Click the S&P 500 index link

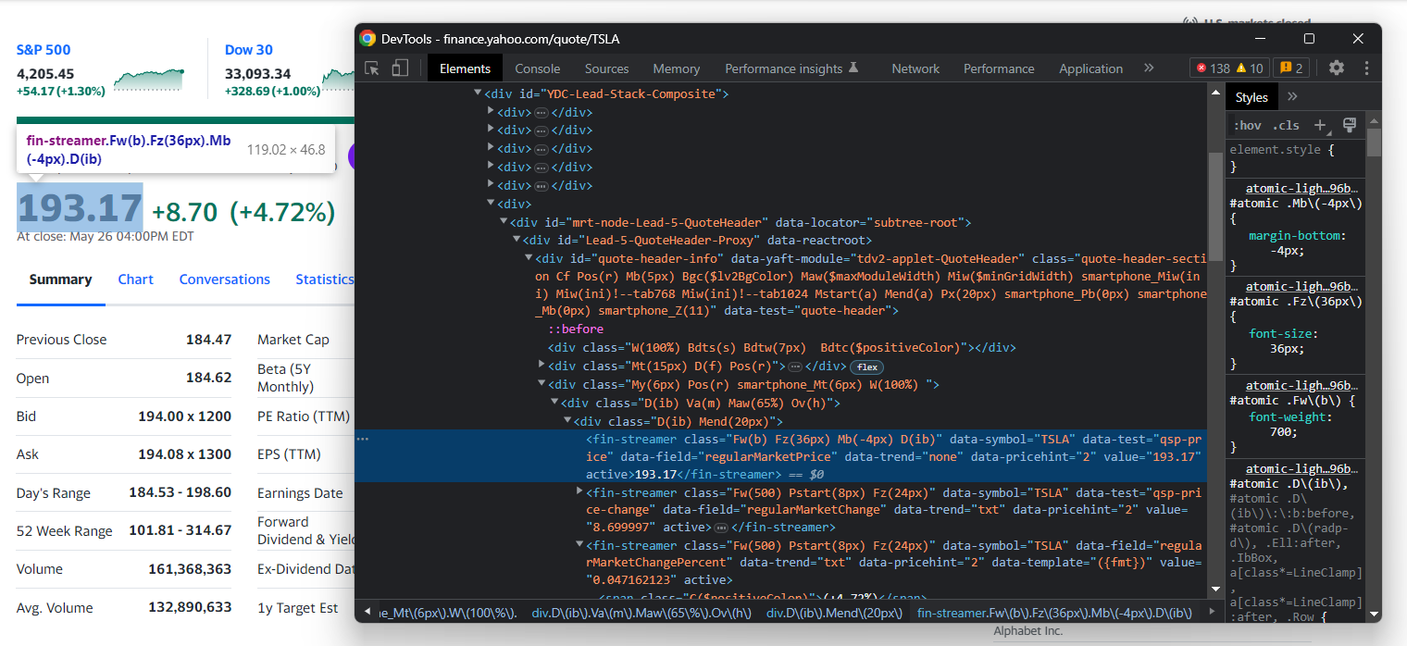(44, 50)
